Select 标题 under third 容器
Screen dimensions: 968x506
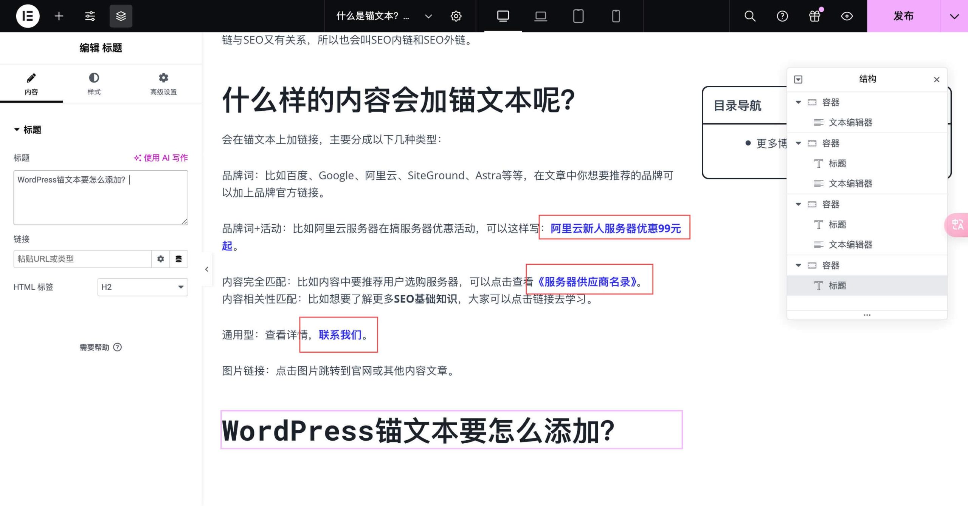click(x=867, y=224)
